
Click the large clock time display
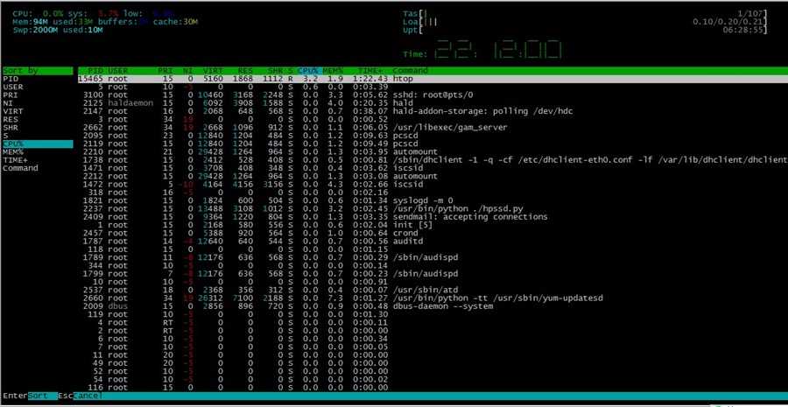tap(497, 50)
